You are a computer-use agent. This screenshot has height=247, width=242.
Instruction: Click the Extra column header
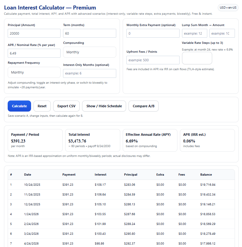click(x=160, y=175)
